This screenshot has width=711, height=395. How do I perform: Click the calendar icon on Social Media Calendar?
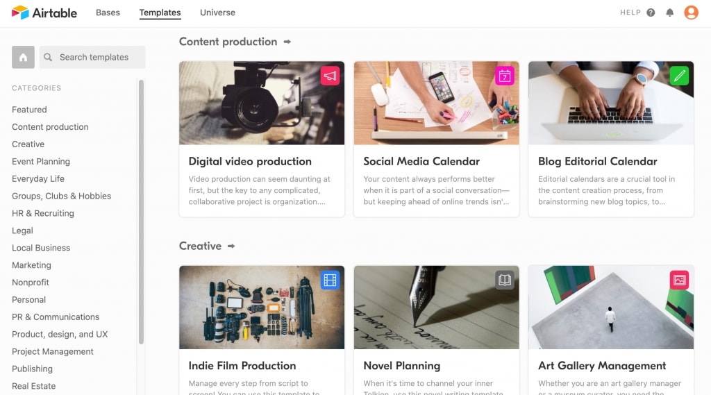point(505,76)
